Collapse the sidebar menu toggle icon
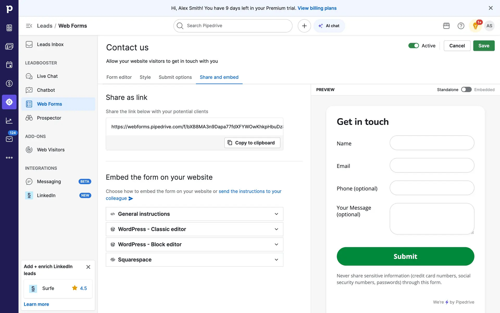The width and height of the screenshot is (500, 313). point(29,26)
